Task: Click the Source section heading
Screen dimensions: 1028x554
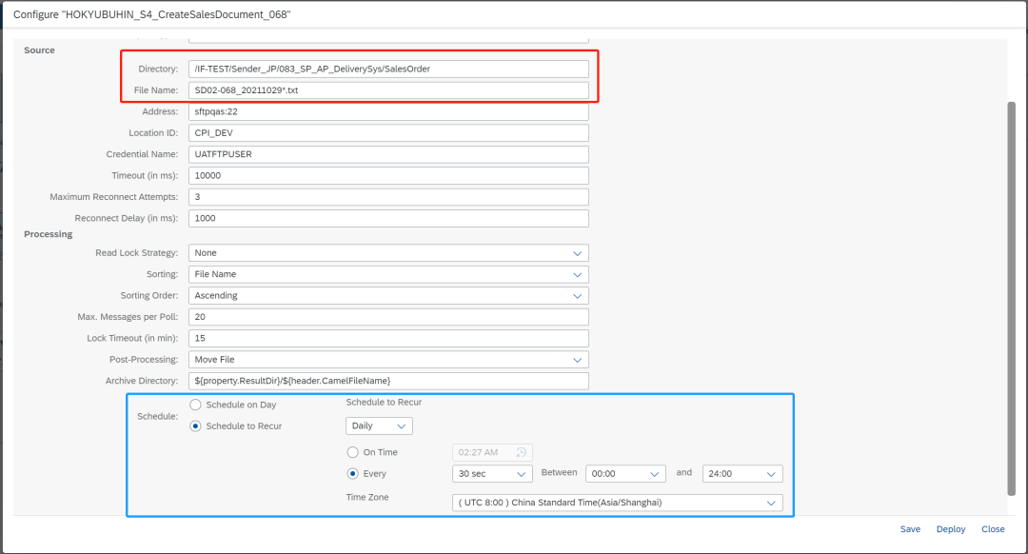Action: 39,50
